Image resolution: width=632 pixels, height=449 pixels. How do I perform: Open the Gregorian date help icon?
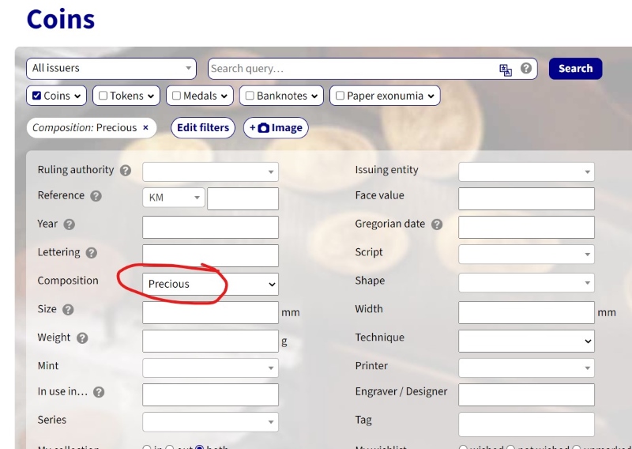point(437,224)
